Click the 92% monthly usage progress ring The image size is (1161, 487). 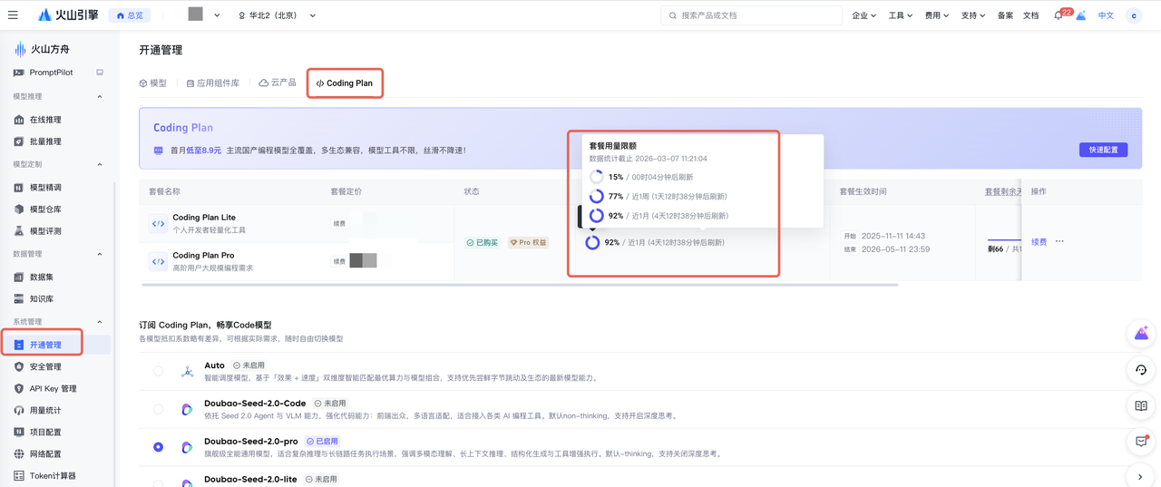click(592, 242)
